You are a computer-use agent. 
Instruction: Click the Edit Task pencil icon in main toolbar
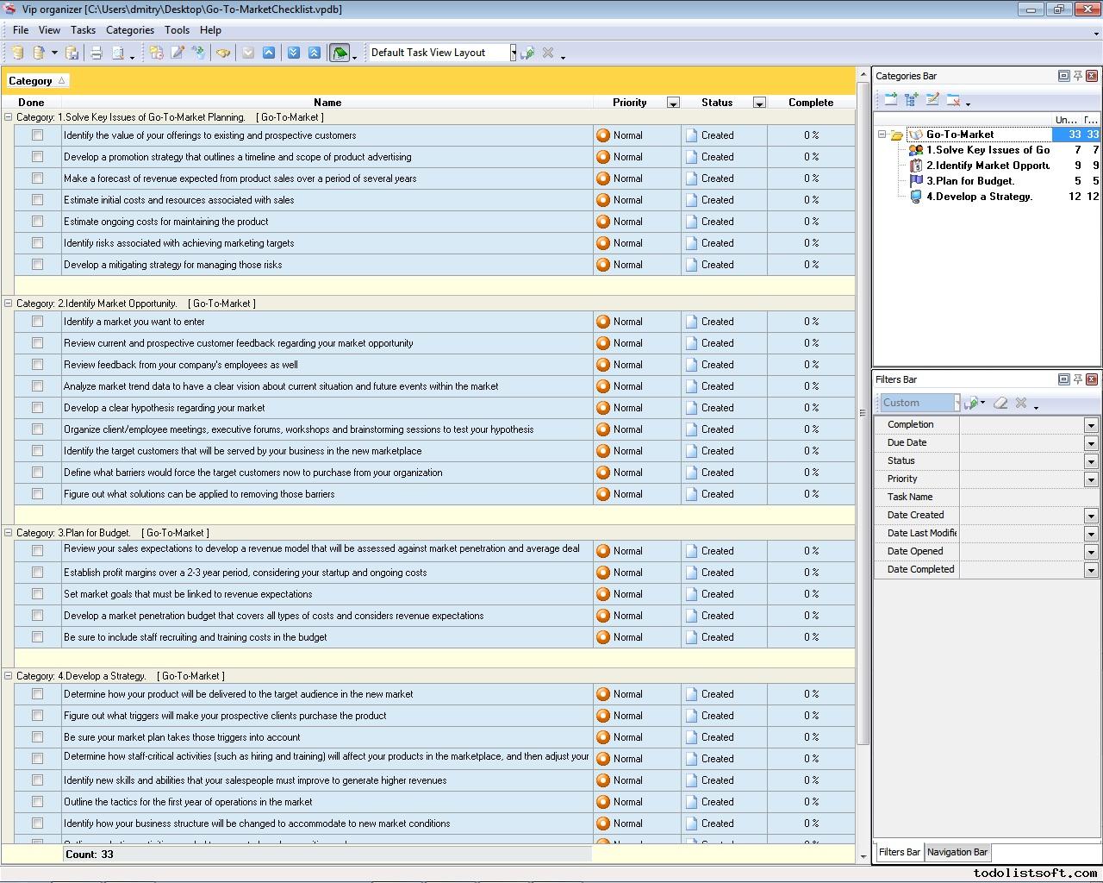tap(178, 53)
